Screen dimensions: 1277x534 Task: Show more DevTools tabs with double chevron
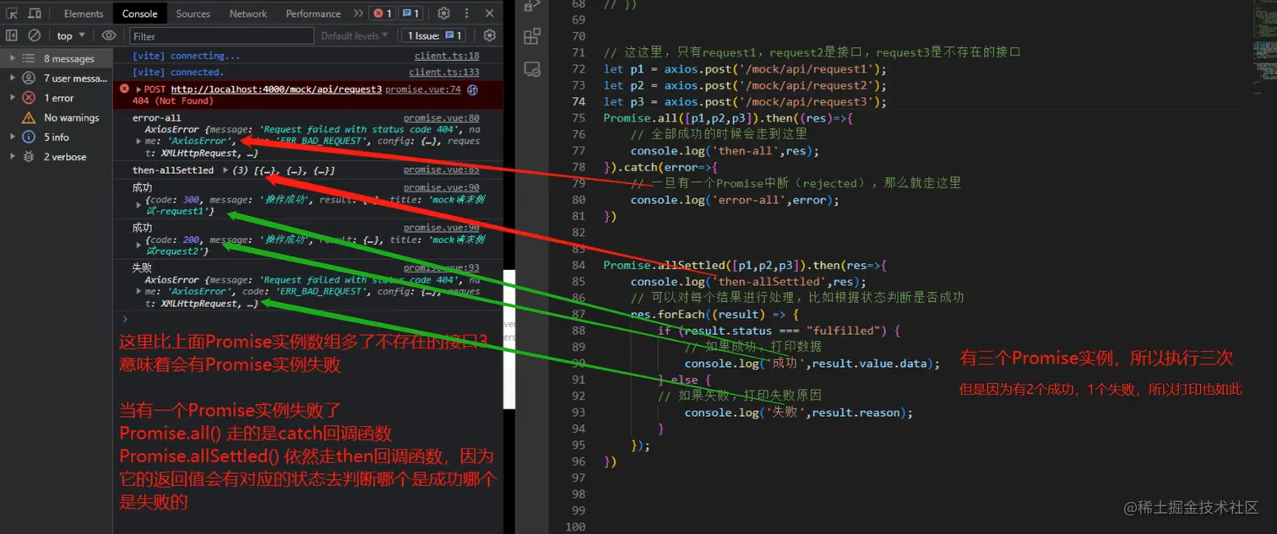pos(358,13)
